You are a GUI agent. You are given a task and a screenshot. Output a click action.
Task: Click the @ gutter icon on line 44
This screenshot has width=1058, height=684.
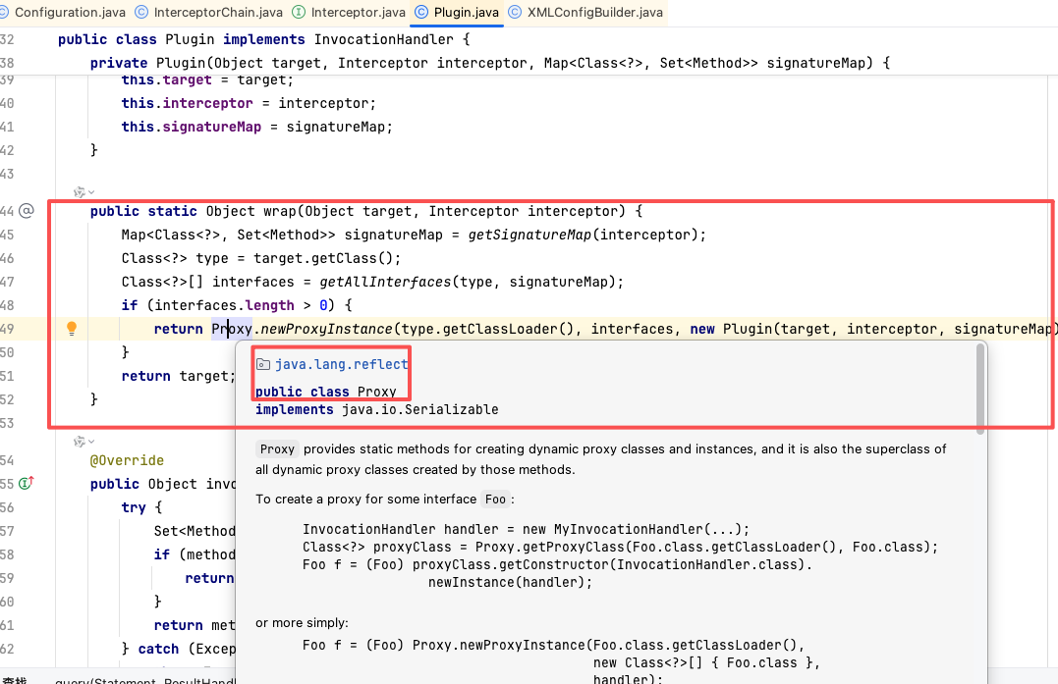27,211
